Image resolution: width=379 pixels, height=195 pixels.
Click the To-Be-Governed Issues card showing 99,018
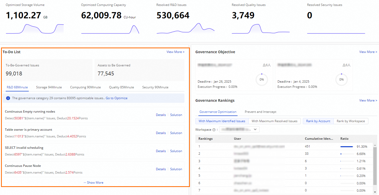tap(47, 70)
